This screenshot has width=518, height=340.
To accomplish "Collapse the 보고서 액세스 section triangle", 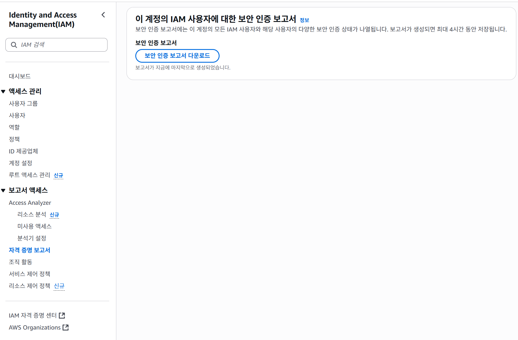I will click(3, 190).
